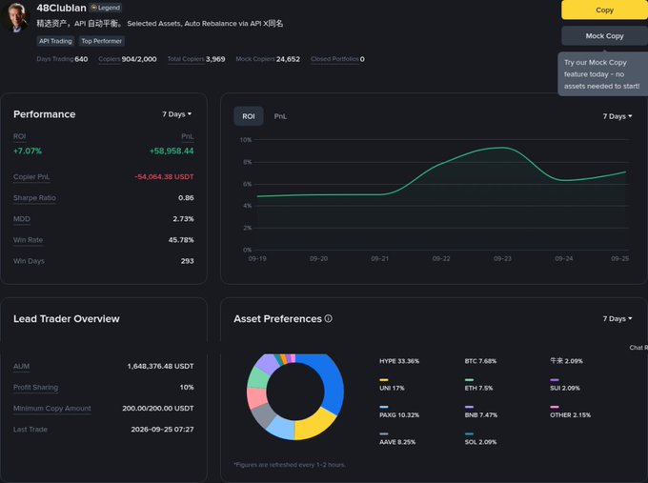
Task: Select the API Trading tag
Action: (x=55, y=41)
